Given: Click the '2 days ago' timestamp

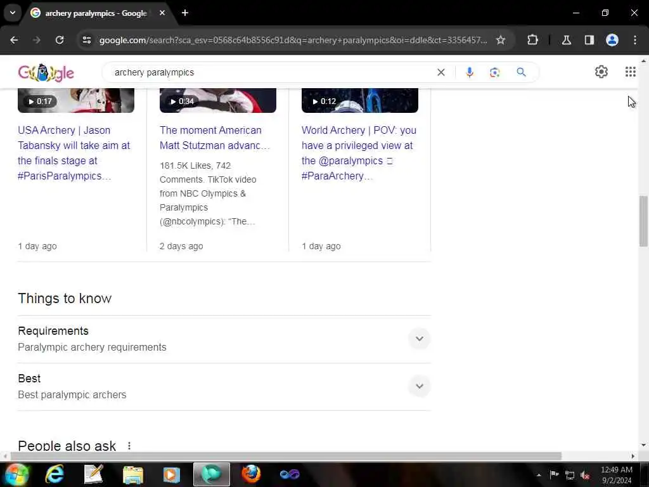Looking at the screenshot, I should click(181, 246).
